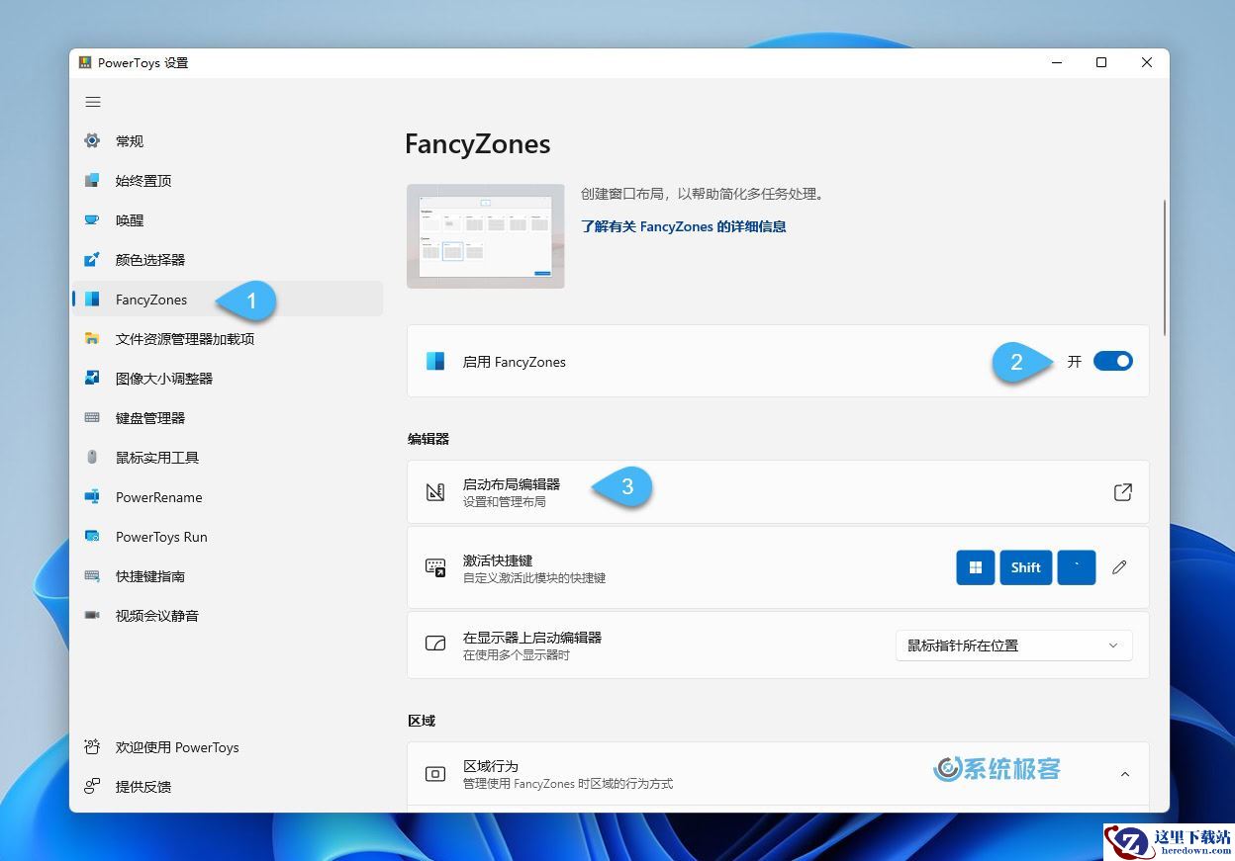Click the 视频会议静音 camera icon
The image size is (1235, 861).
[x=92, y=615]
